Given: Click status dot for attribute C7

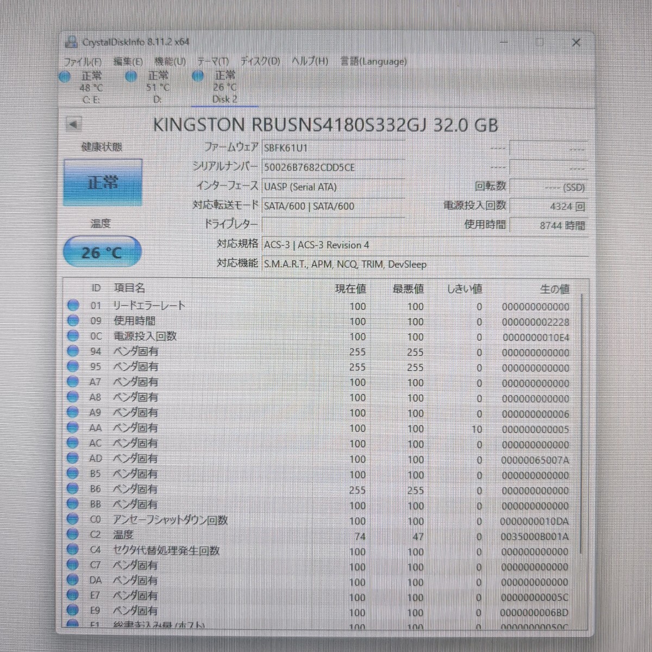Looking at the screenshot, I should 73,566.
